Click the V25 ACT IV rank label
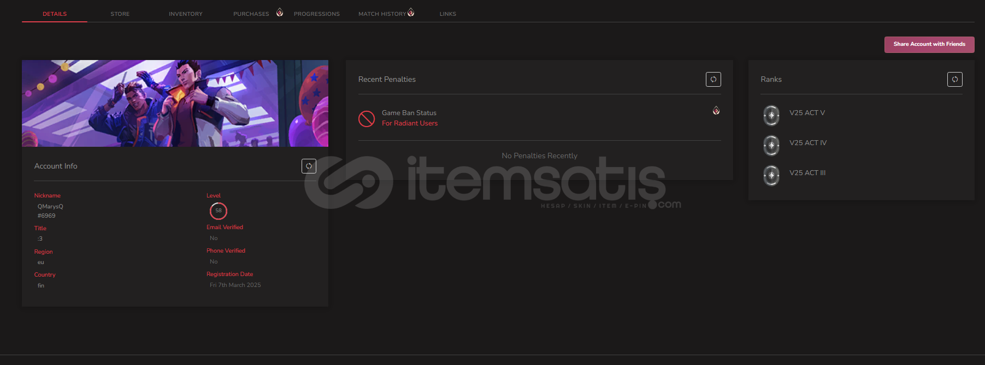Viewport: 985px width, 365px height. click(808, 143)
